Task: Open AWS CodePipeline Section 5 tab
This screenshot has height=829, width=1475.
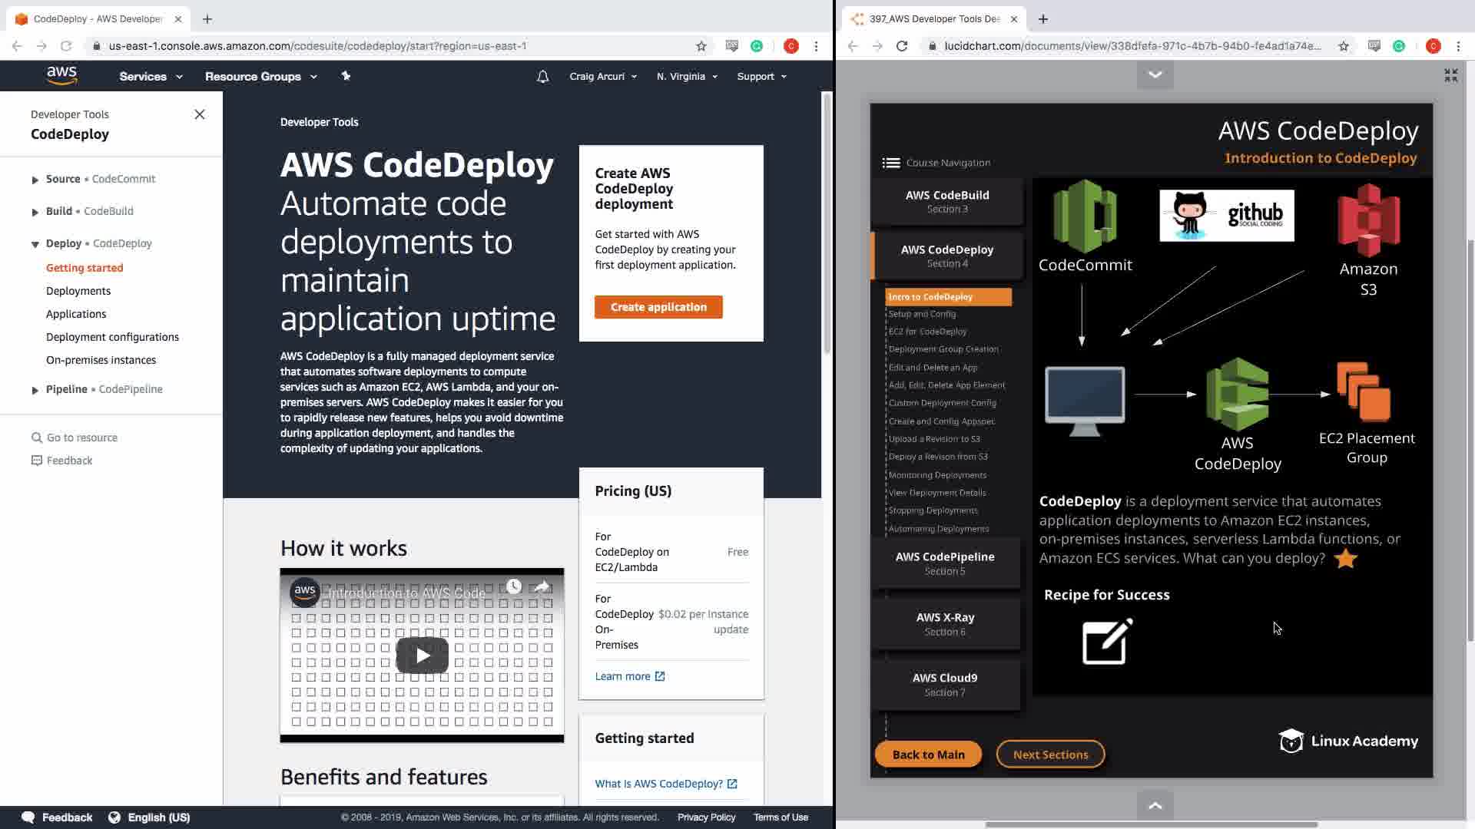Action: coord(945,563)
